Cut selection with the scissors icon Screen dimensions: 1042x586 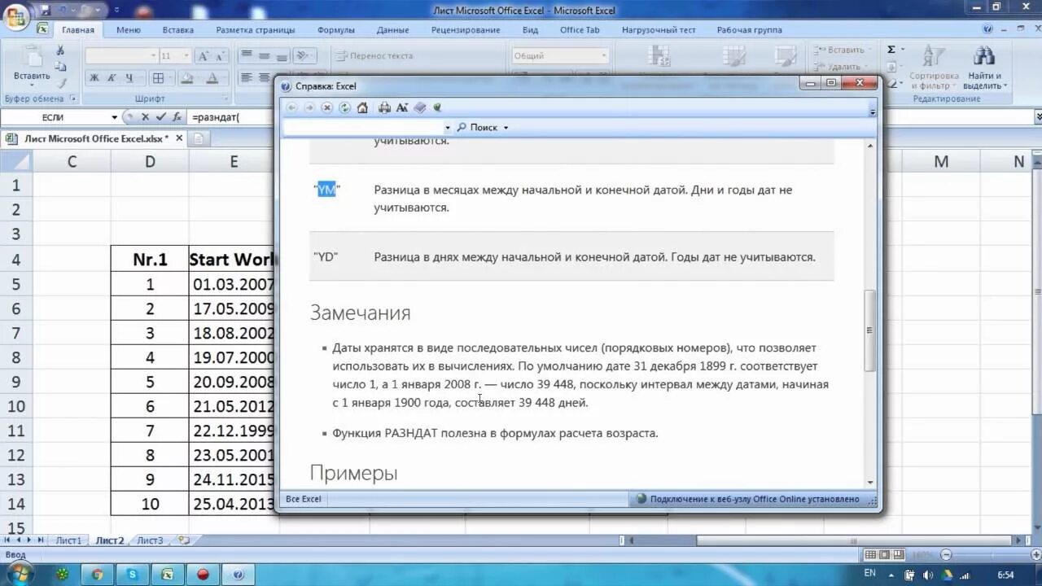point(60,50)
